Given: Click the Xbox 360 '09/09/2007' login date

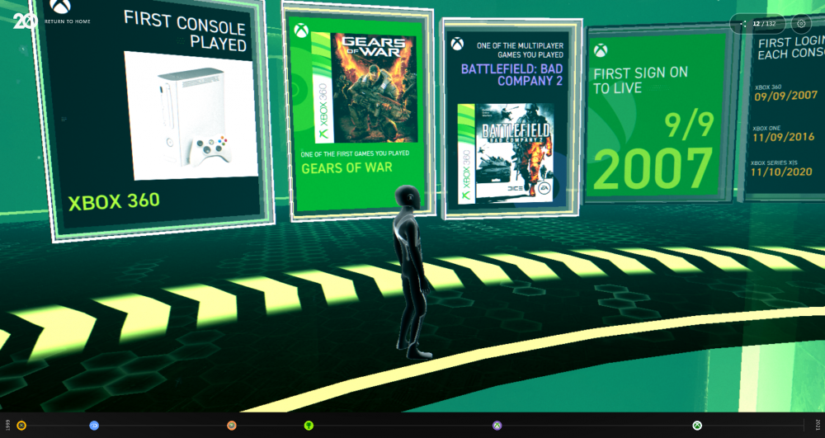Looking at the screenshot, I should 786,97.
